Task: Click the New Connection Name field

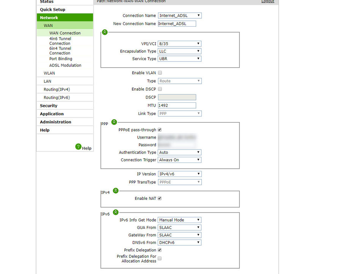Action: coord(177,24)
